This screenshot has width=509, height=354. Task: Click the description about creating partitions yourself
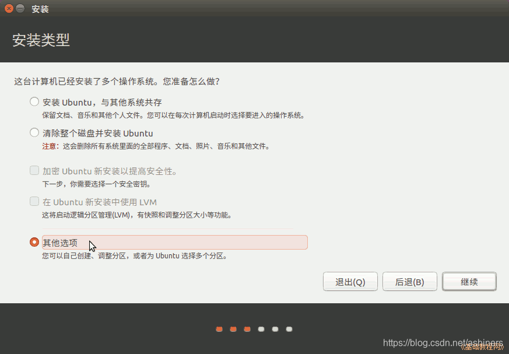(x=135, y=256)
